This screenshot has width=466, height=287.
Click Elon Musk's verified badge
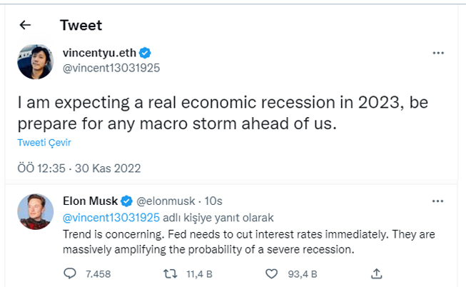[x=125, y=201]
